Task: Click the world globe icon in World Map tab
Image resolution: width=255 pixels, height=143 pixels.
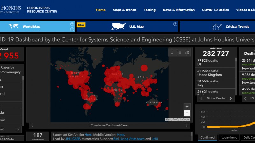Action: (14, 26)
